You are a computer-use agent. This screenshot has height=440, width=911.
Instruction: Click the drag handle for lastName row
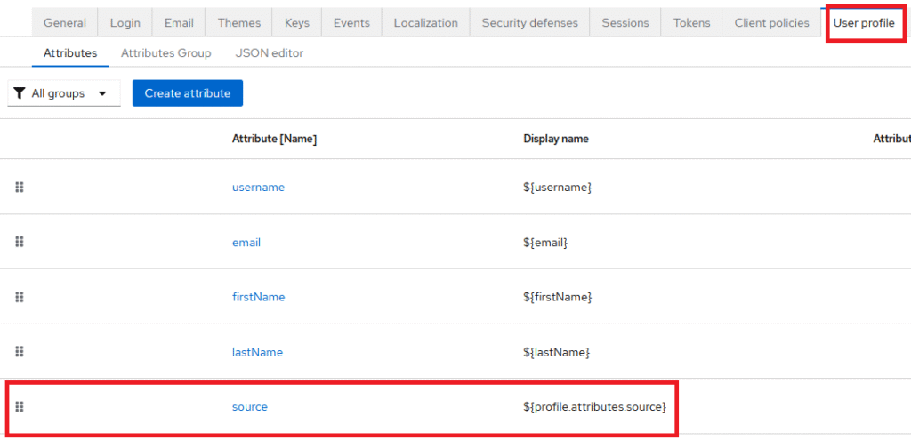pyautogui.click(x=20, y=352)
